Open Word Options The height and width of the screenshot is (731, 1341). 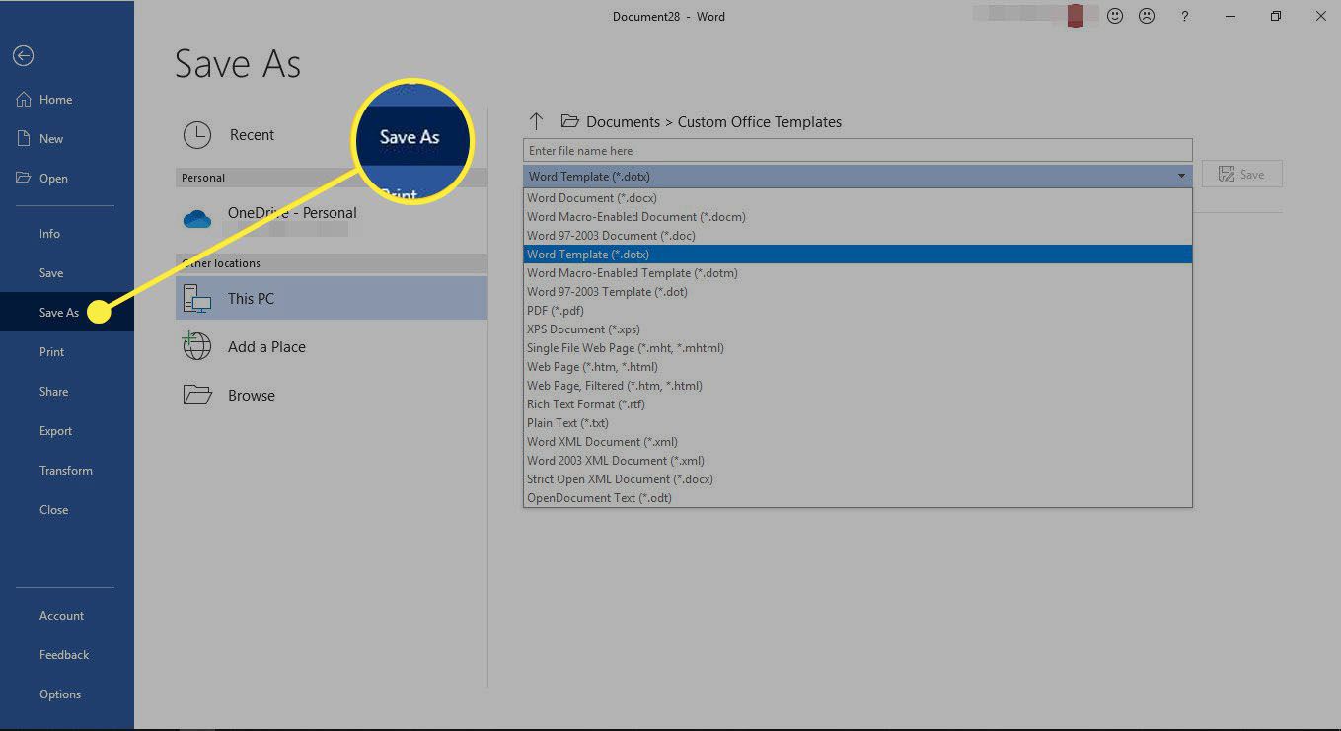click(x=67, y=694)
